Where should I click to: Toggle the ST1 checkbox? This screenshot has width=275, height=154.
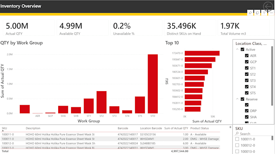(x=247, y=68)
